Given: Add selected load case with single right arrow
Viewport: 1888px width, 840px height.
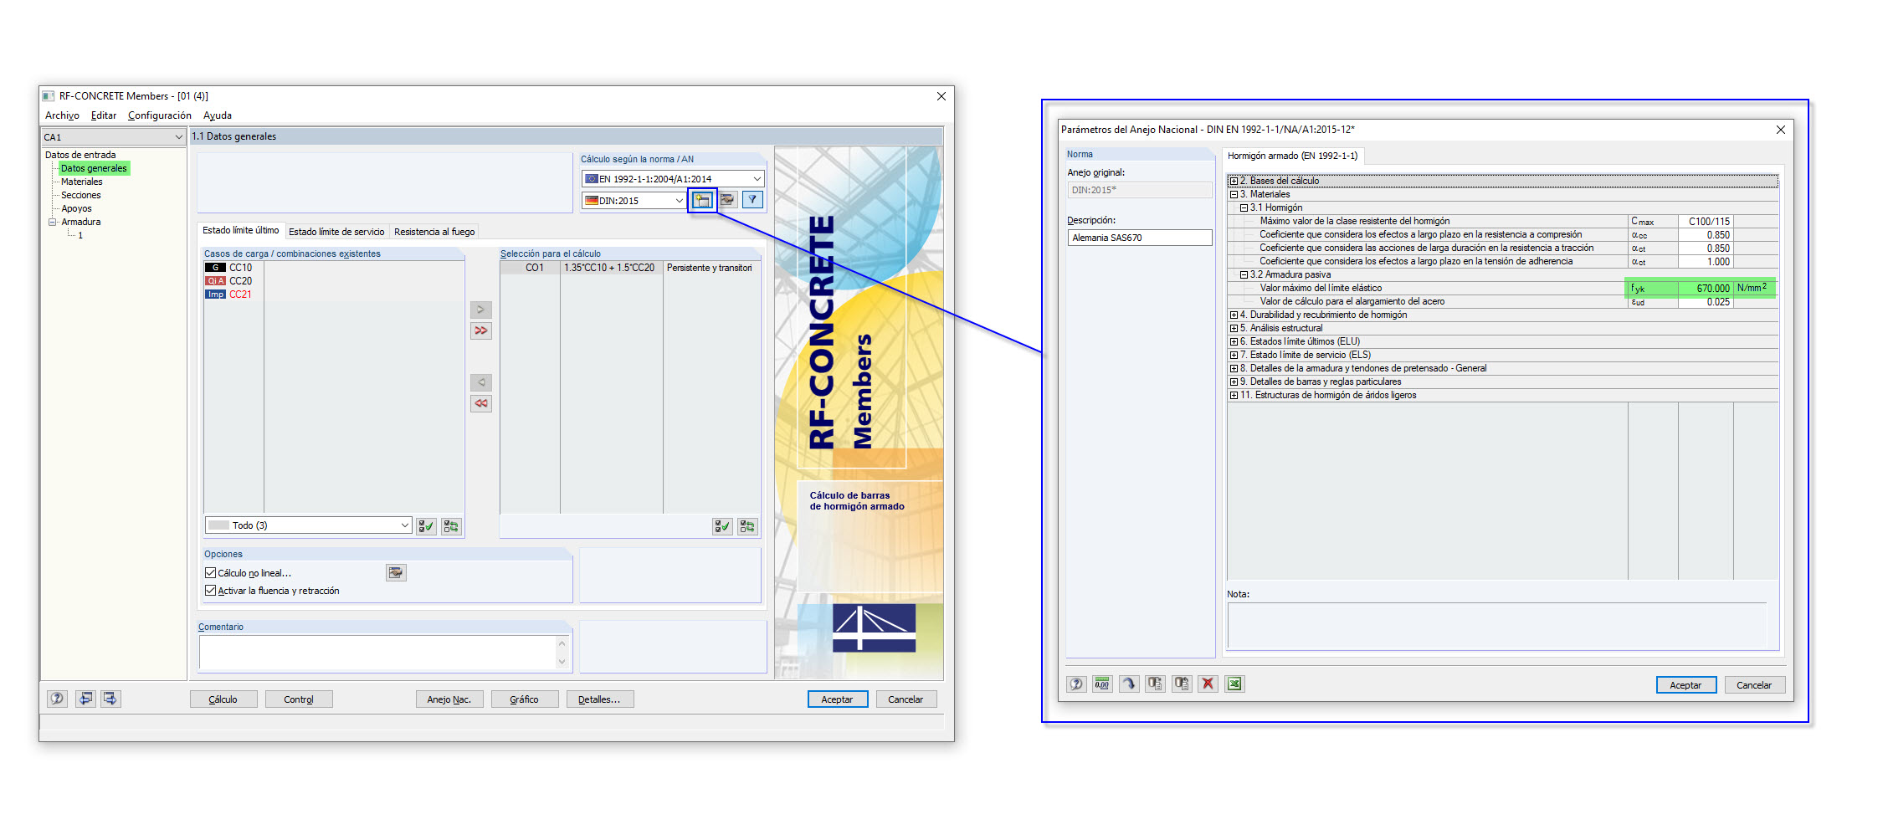Looking at the screenshot, I should [481, 310].
